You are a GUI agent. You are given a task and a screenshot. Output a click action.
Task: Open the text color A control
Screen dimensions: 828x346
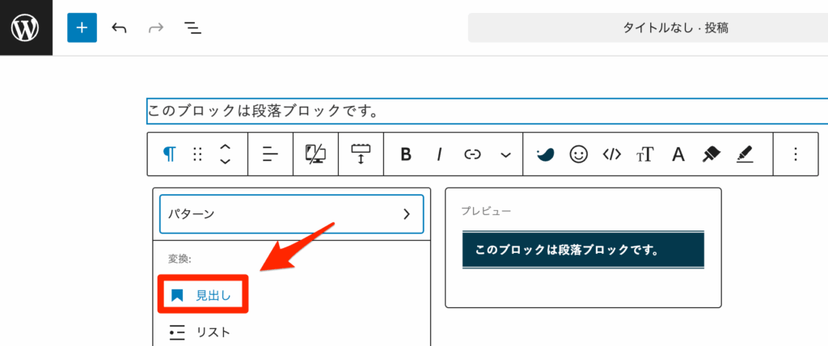[678, 154]
